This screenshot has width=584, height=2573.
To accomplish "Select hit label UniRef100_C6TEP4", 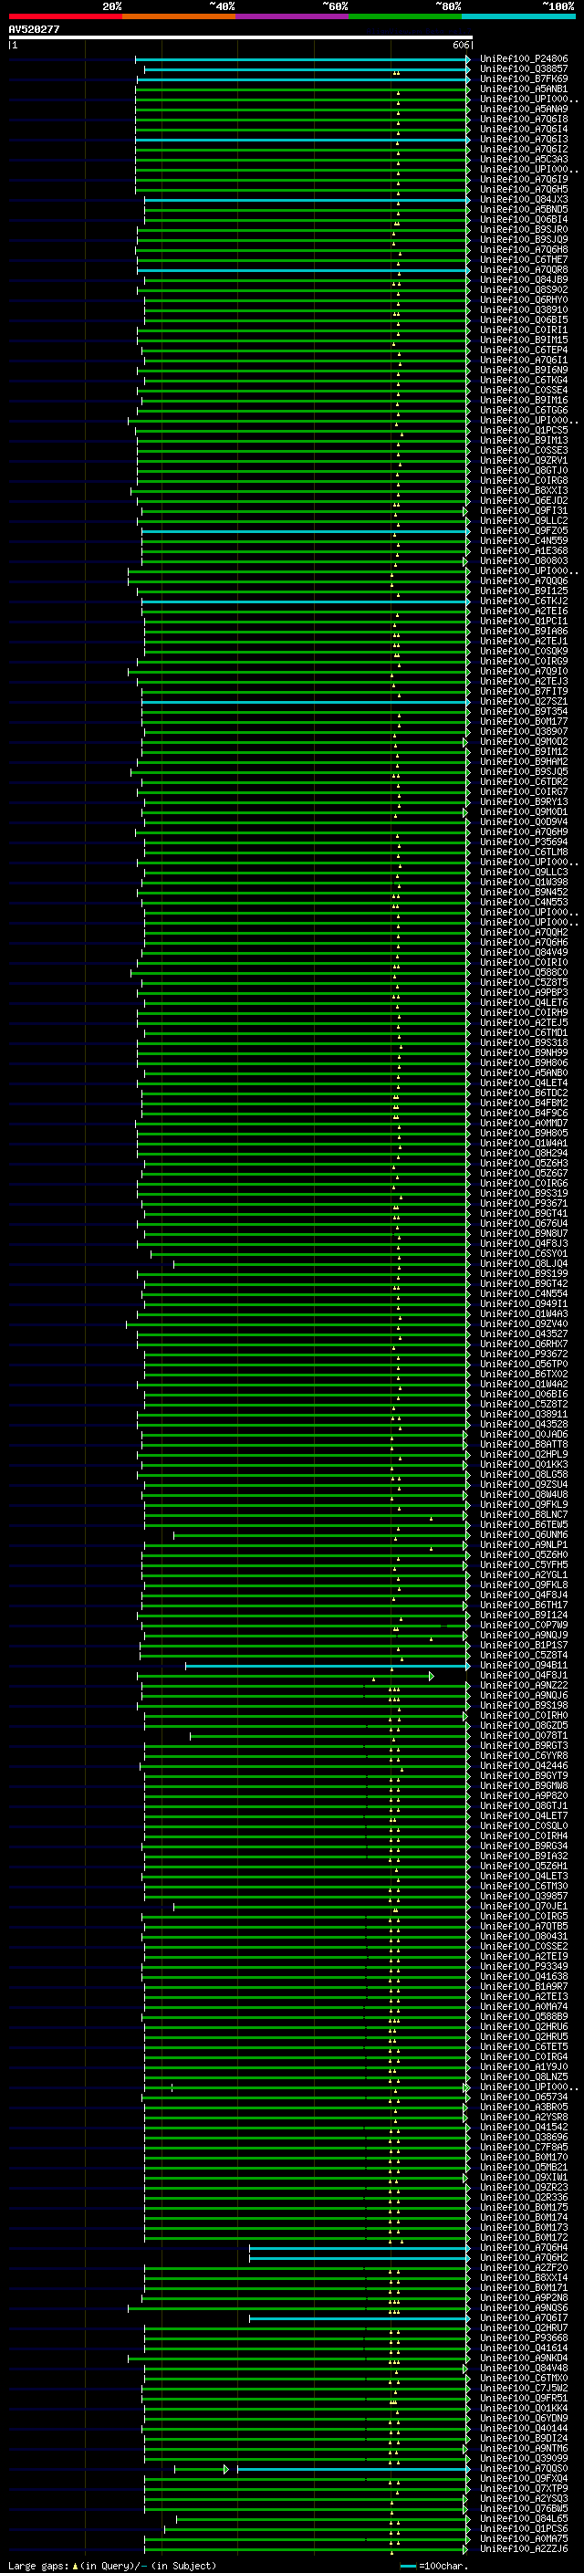I will tap(523, 350).
